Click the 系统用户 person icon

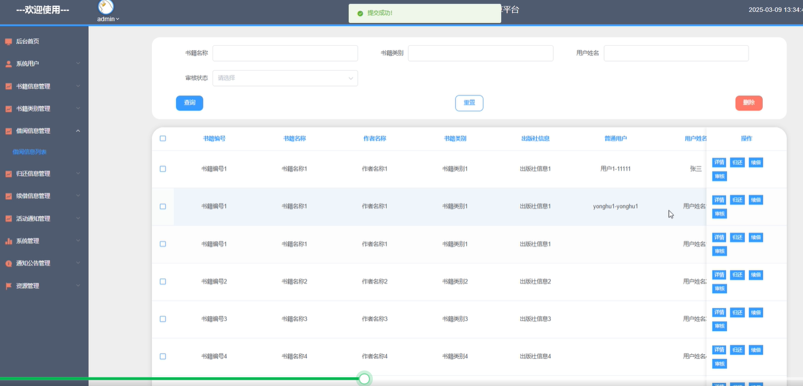coord(9,64)
